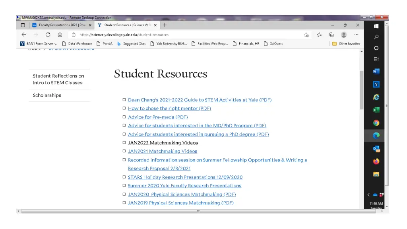407x229 pixels.
Task: Open Outlook from the taskbar
Action: 376,149
